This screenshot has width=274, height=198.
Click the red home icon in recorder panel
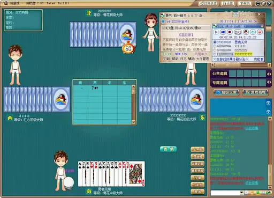(260, 32)
